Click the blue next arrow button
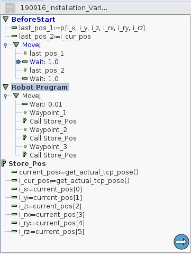Viewport: 191px width, 254px height. click(181, 242)
